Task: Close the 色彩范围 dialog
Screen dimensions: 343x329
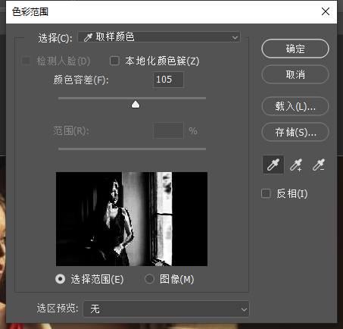Action: pos(326,11)
